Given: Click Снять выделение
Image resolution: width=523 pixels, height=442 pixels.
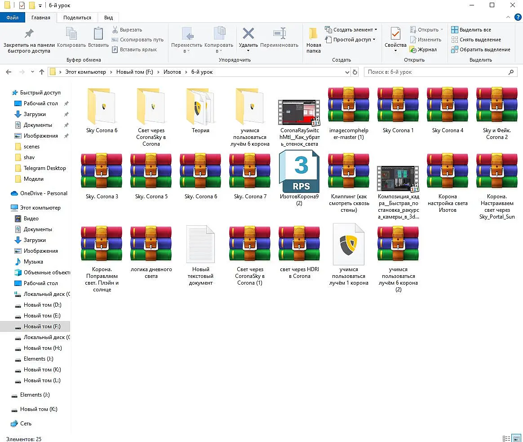Looking at the screenshot, I should 476,40.
